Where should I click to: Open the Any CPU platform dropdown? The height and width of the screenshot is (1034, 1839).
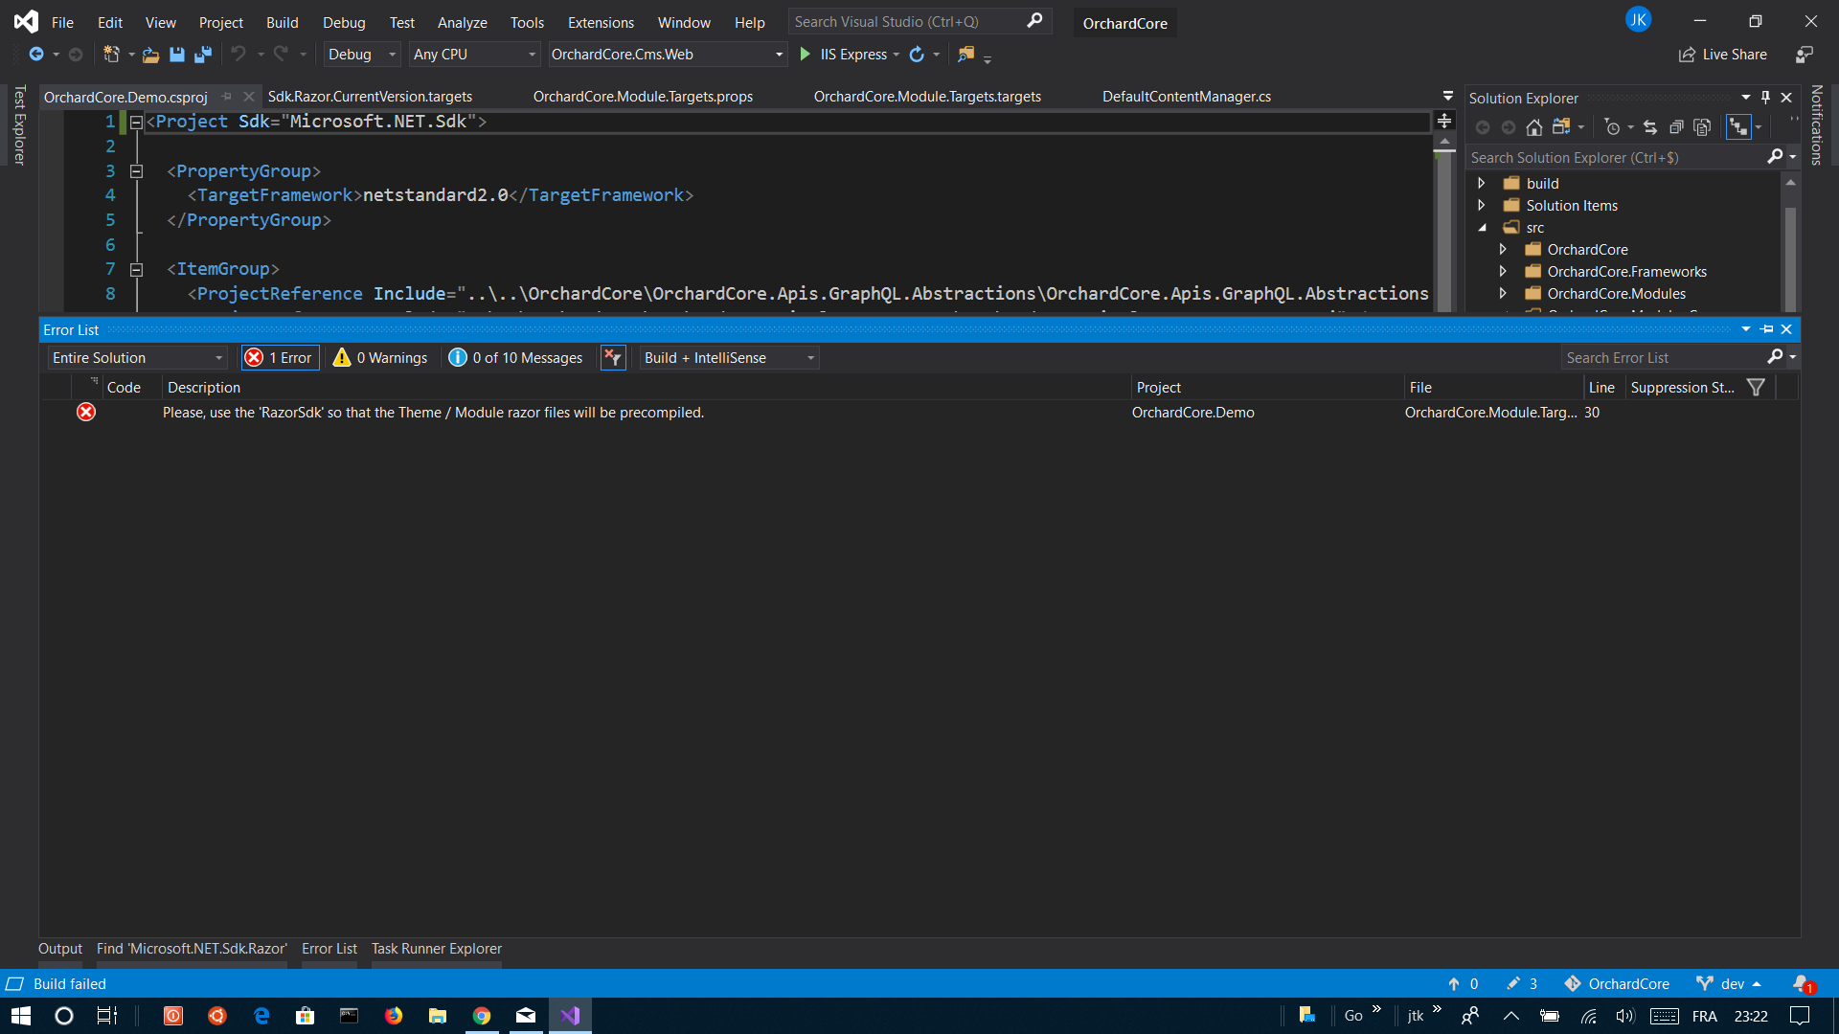click(474, 55)
